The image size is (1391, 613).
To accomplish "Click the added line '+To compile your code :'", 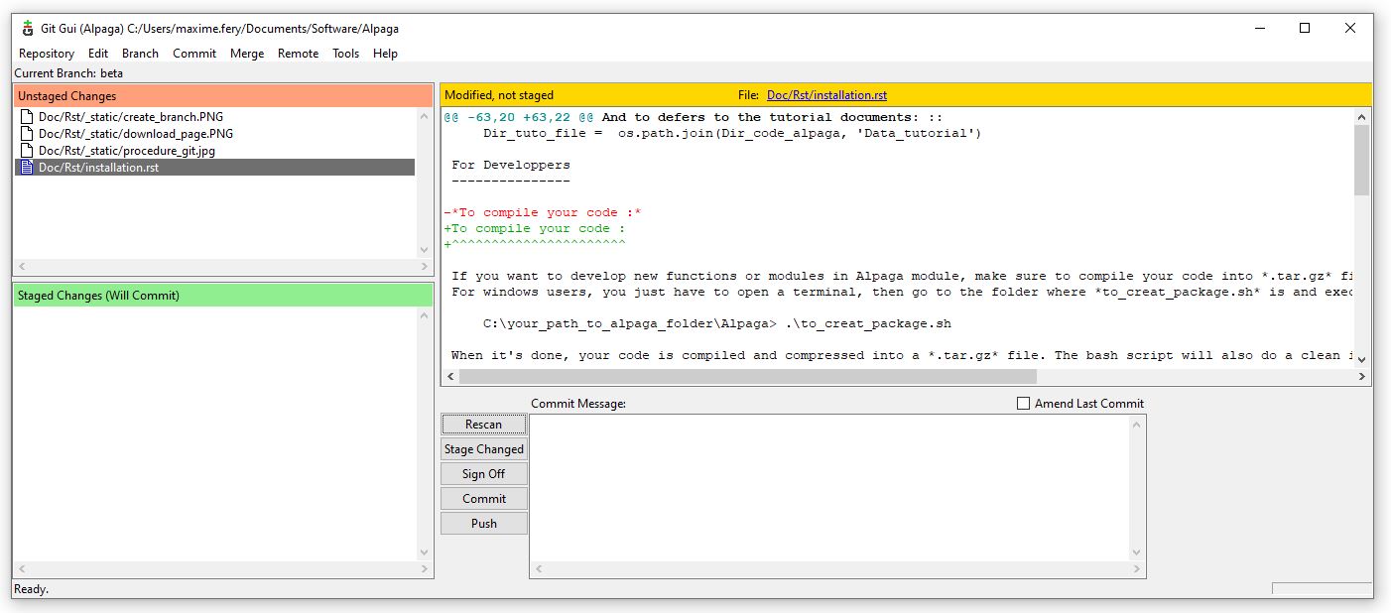I will coord(535,228).
